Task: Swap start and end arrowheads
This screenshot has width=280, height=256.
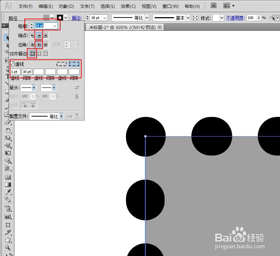Action: coord(77,88)
